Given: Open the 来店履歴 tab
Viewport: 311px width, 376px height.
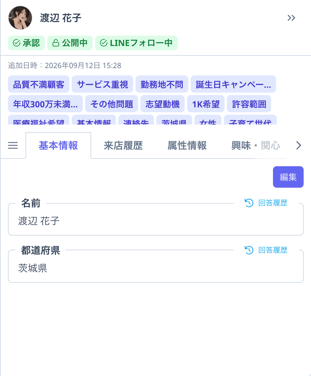Looking at the screenshot, I should [123, 145].
